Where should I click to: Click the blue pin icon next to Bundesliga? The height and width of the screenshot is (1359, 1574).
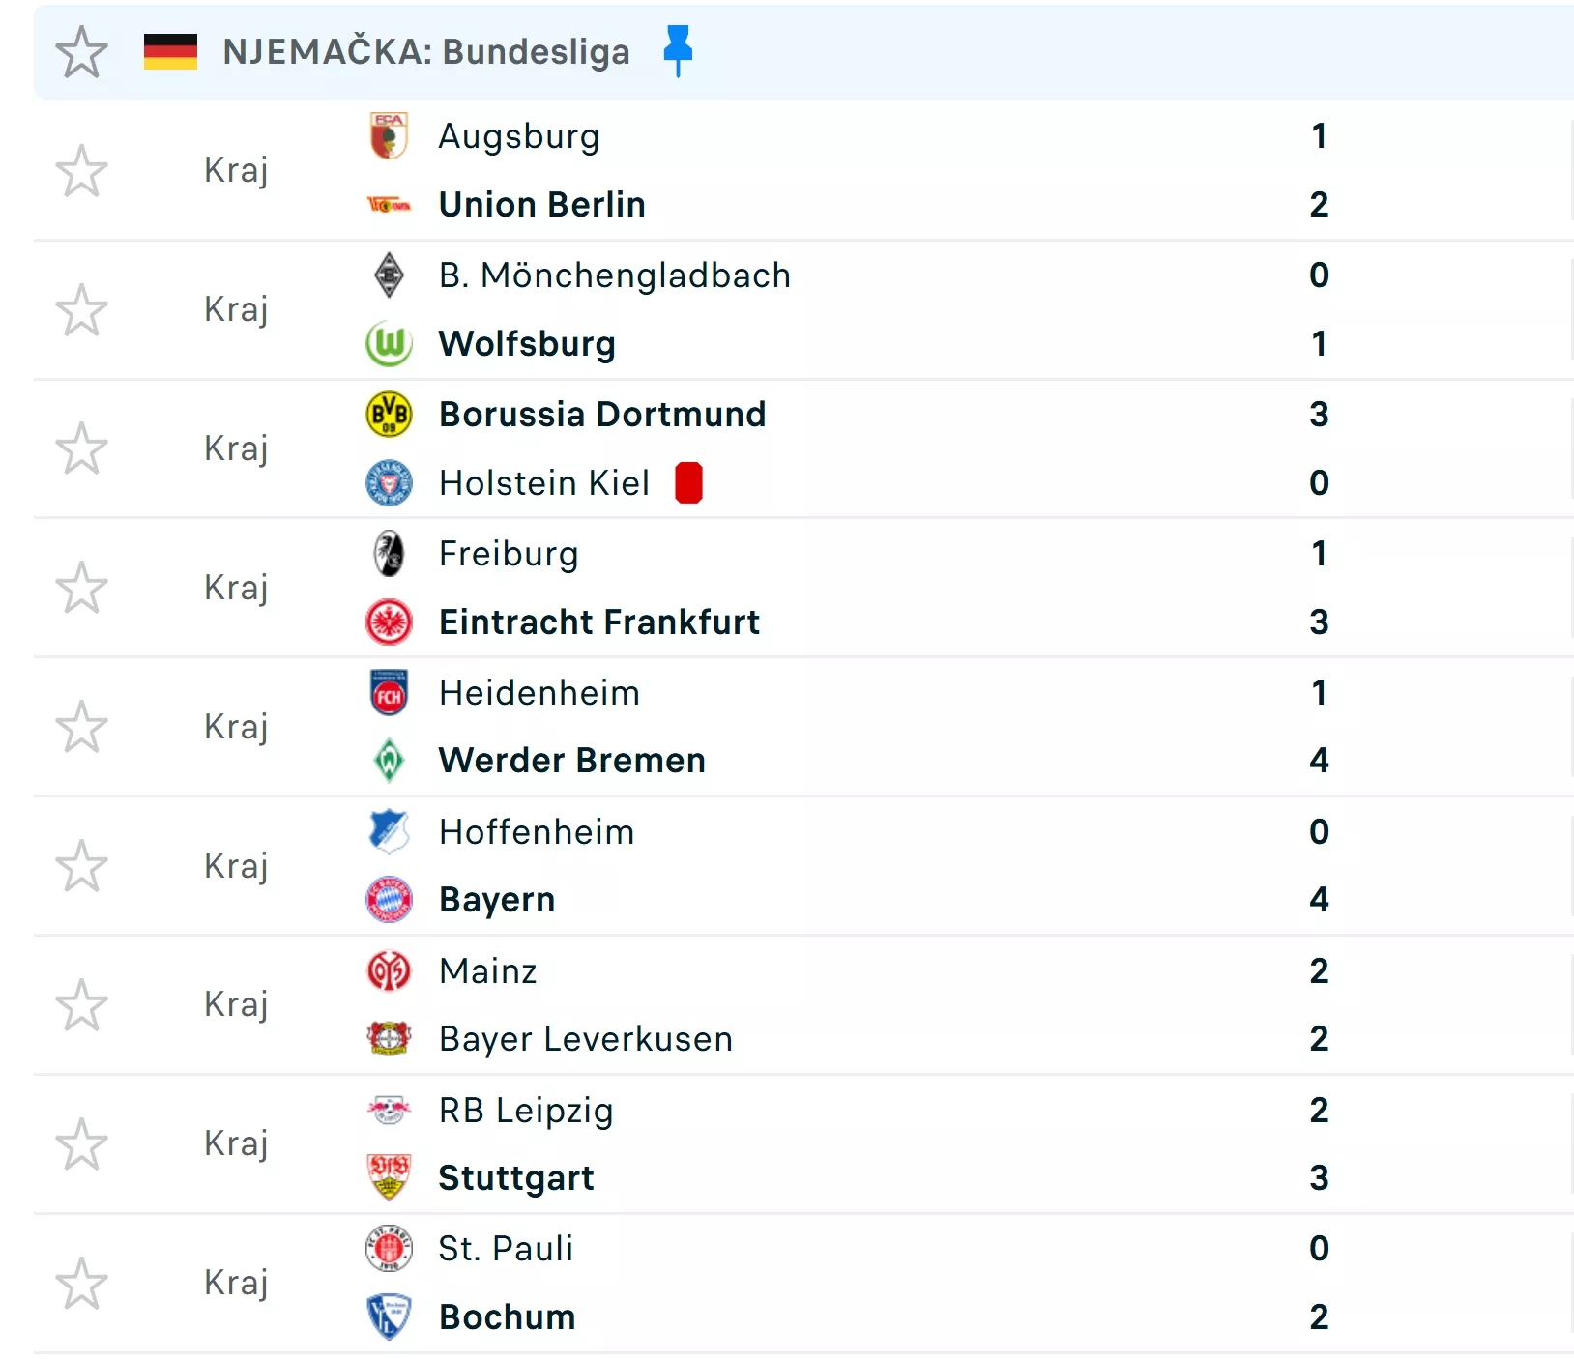(678, 49)
